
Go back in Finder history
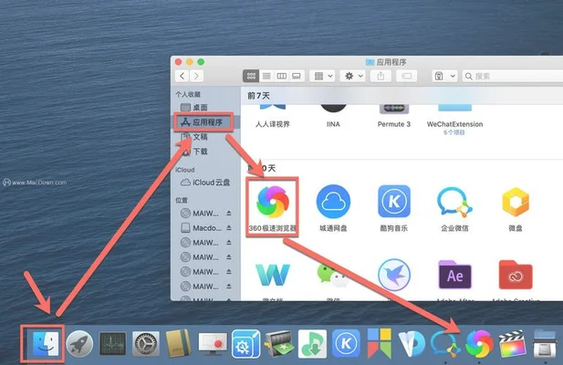(182, 76)
